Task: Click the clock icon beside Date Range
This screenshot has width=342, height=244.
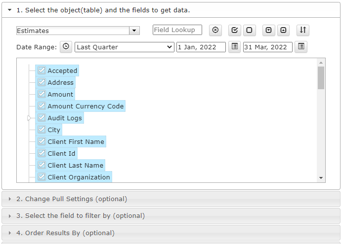Action: pyautogui.click(x=66, y=46)
